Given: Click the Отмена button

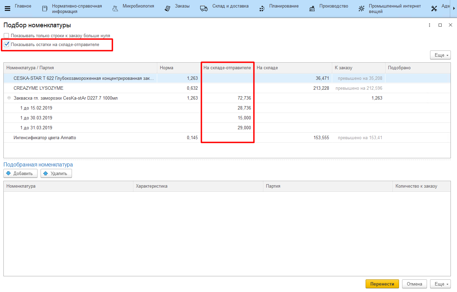Looking at the screenshot, I should click(414, 284).
